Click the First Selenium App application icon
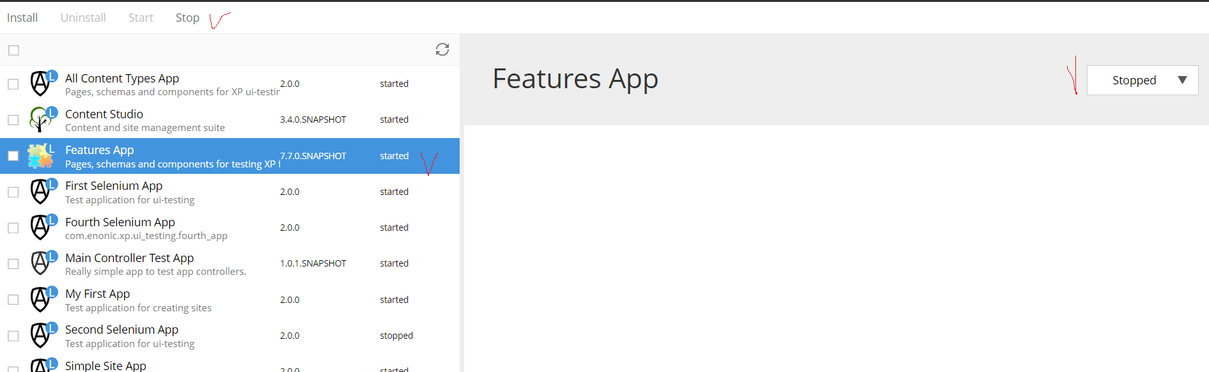 tap(40, 191)
